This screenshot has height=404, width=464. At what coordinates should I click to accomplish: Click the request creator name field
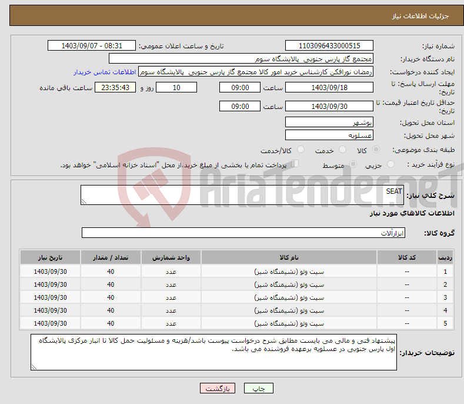point(256,72)
